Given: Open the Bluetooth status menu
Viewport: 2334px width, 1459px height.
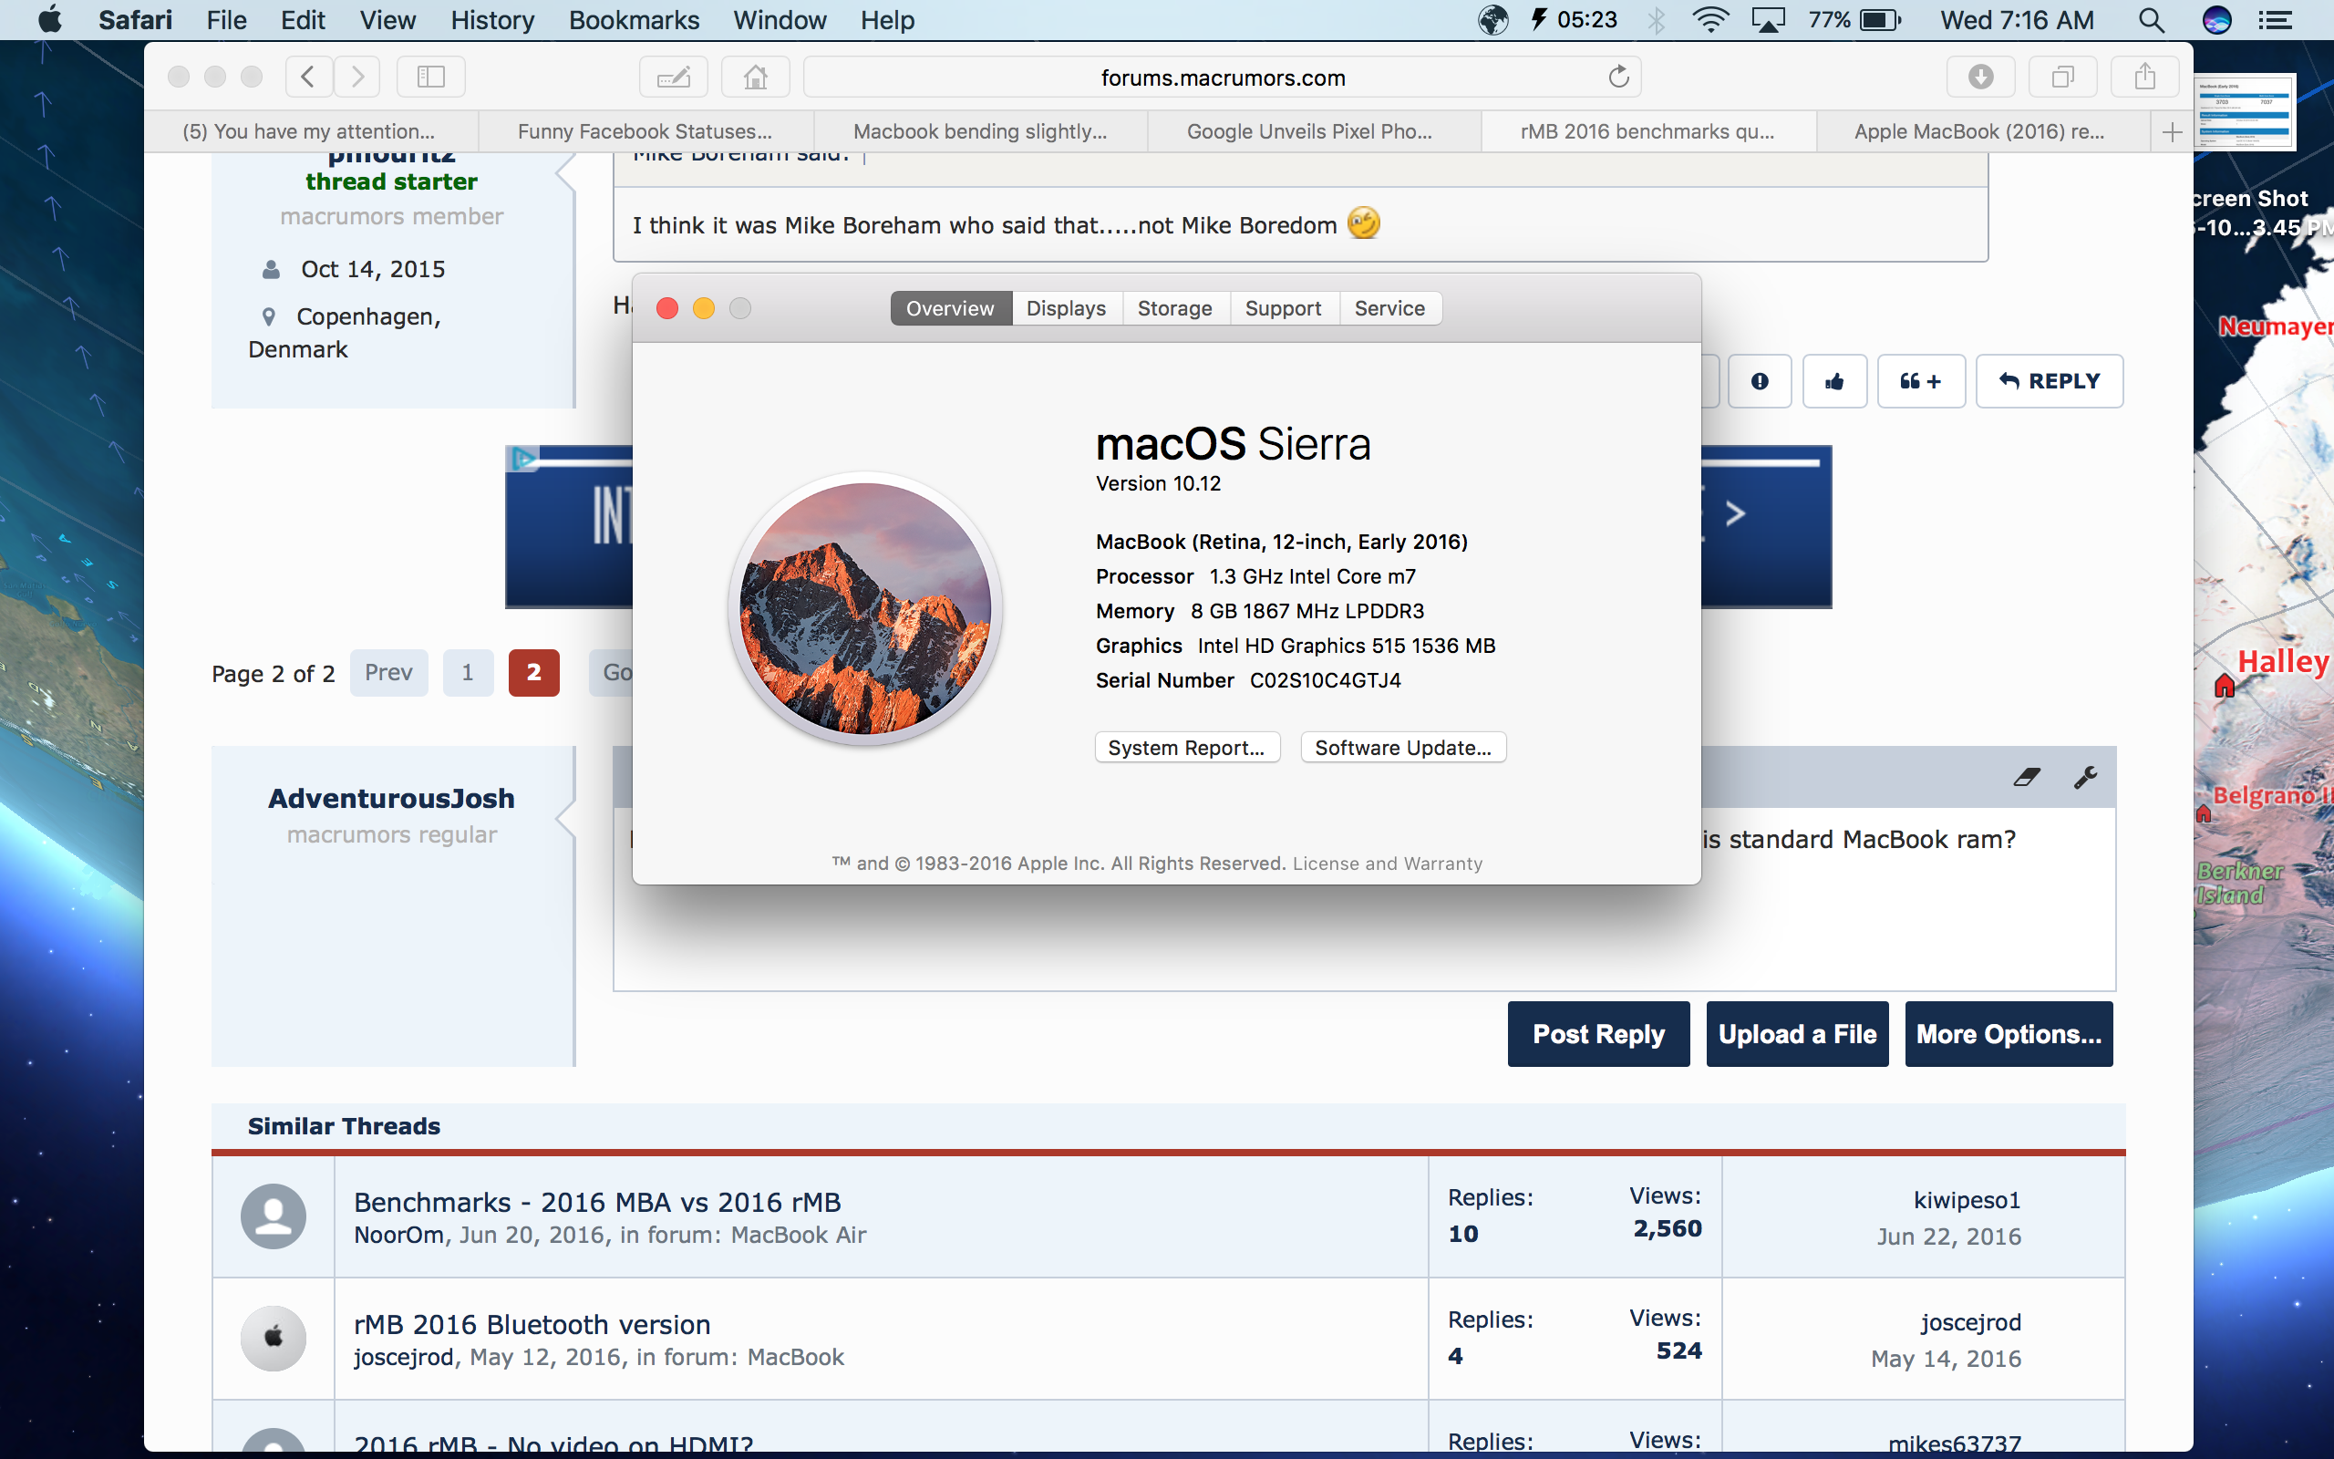Looking at the screenshot, I should [1656, 20].
